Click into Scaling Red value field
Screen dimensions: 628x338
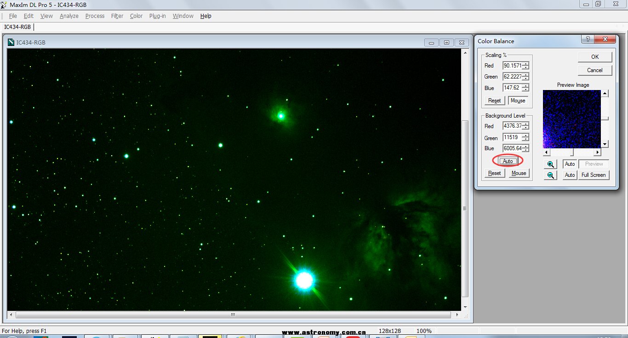pos(512,66)
